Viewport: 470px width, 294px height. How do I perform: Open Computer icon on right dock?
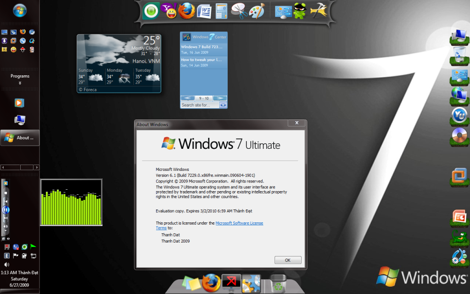tap(459, 37)
